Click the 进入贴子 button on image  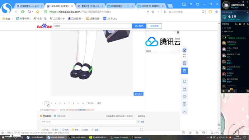pos(139,94)
